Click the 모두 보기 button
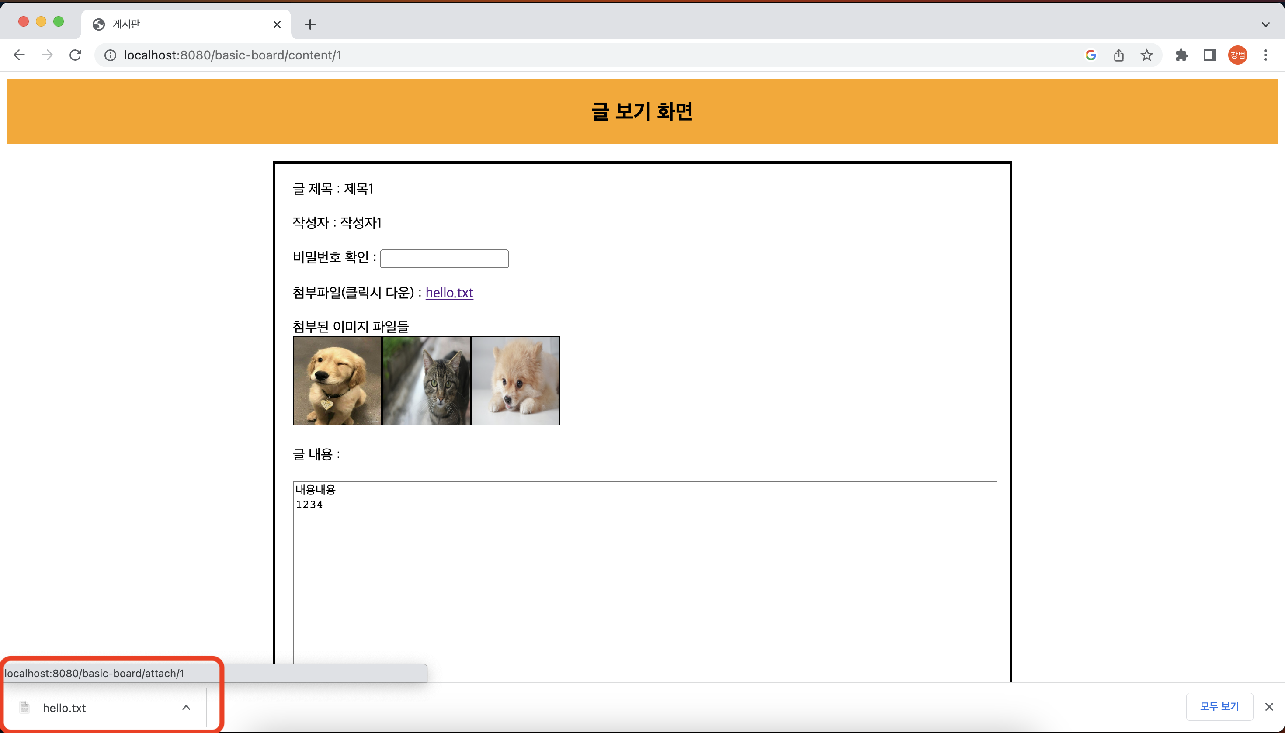 pyautogui.click(x=1219, y=706)
